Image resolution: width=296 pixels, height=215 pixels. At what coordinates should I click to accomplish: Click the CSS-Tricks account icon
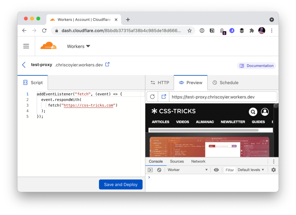click(265, 112)
